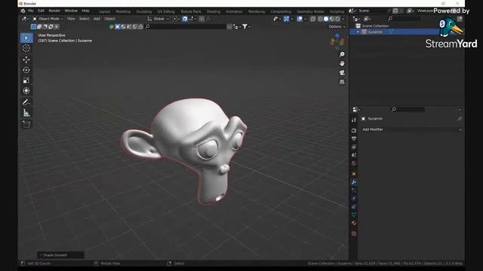Open the viewport Add menu
The height and width of the screenshot is (271, 483).
(x=97, y=19)
